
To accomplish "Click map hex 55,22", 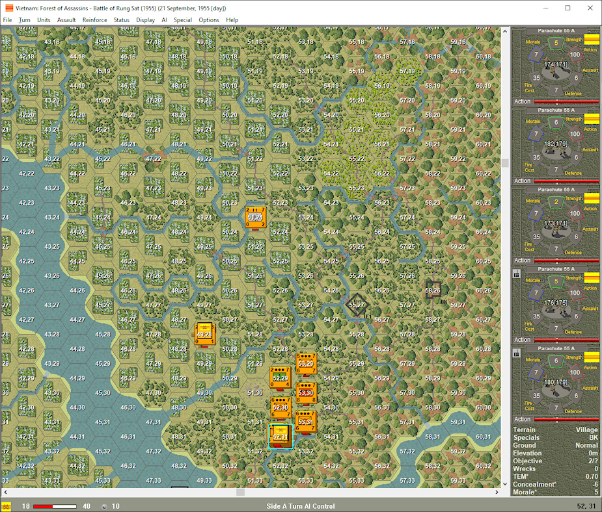I will [x=357, y=159].
